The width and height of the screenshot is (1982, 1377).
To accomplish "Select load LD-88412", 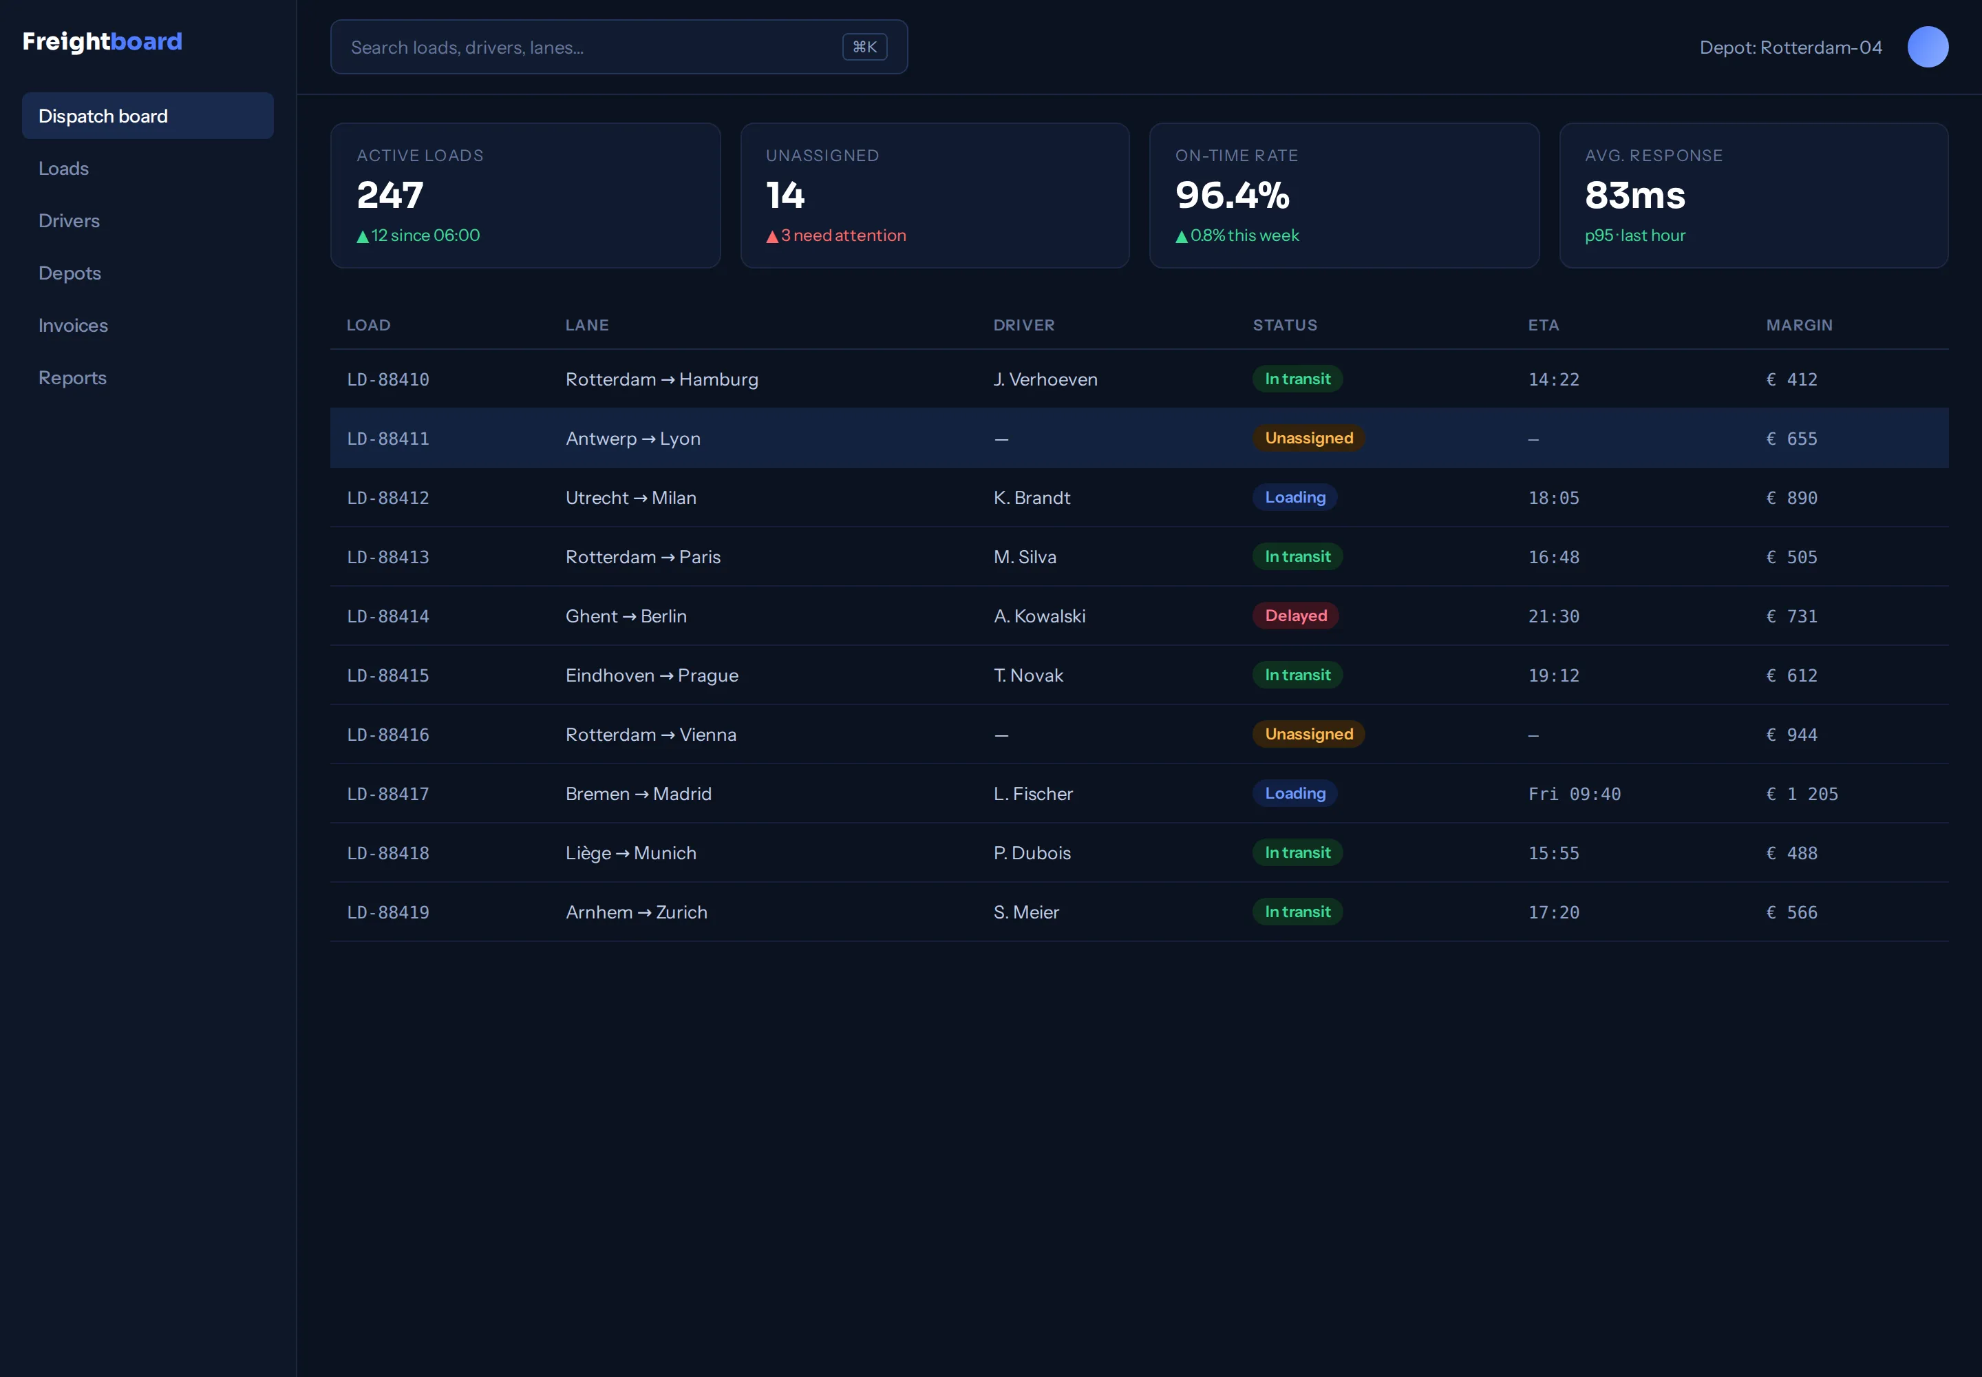I will coord(388,498).
